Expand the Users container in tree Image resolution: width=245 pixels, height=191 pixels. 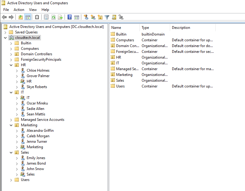tap(11, 180)
